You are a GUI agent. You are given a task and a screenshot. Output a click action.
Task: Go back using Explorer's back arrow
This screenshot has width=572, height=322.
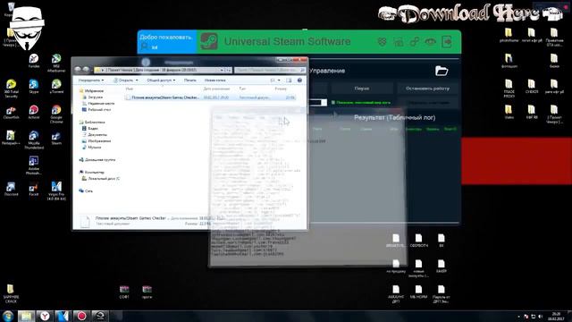coord(78,70)
